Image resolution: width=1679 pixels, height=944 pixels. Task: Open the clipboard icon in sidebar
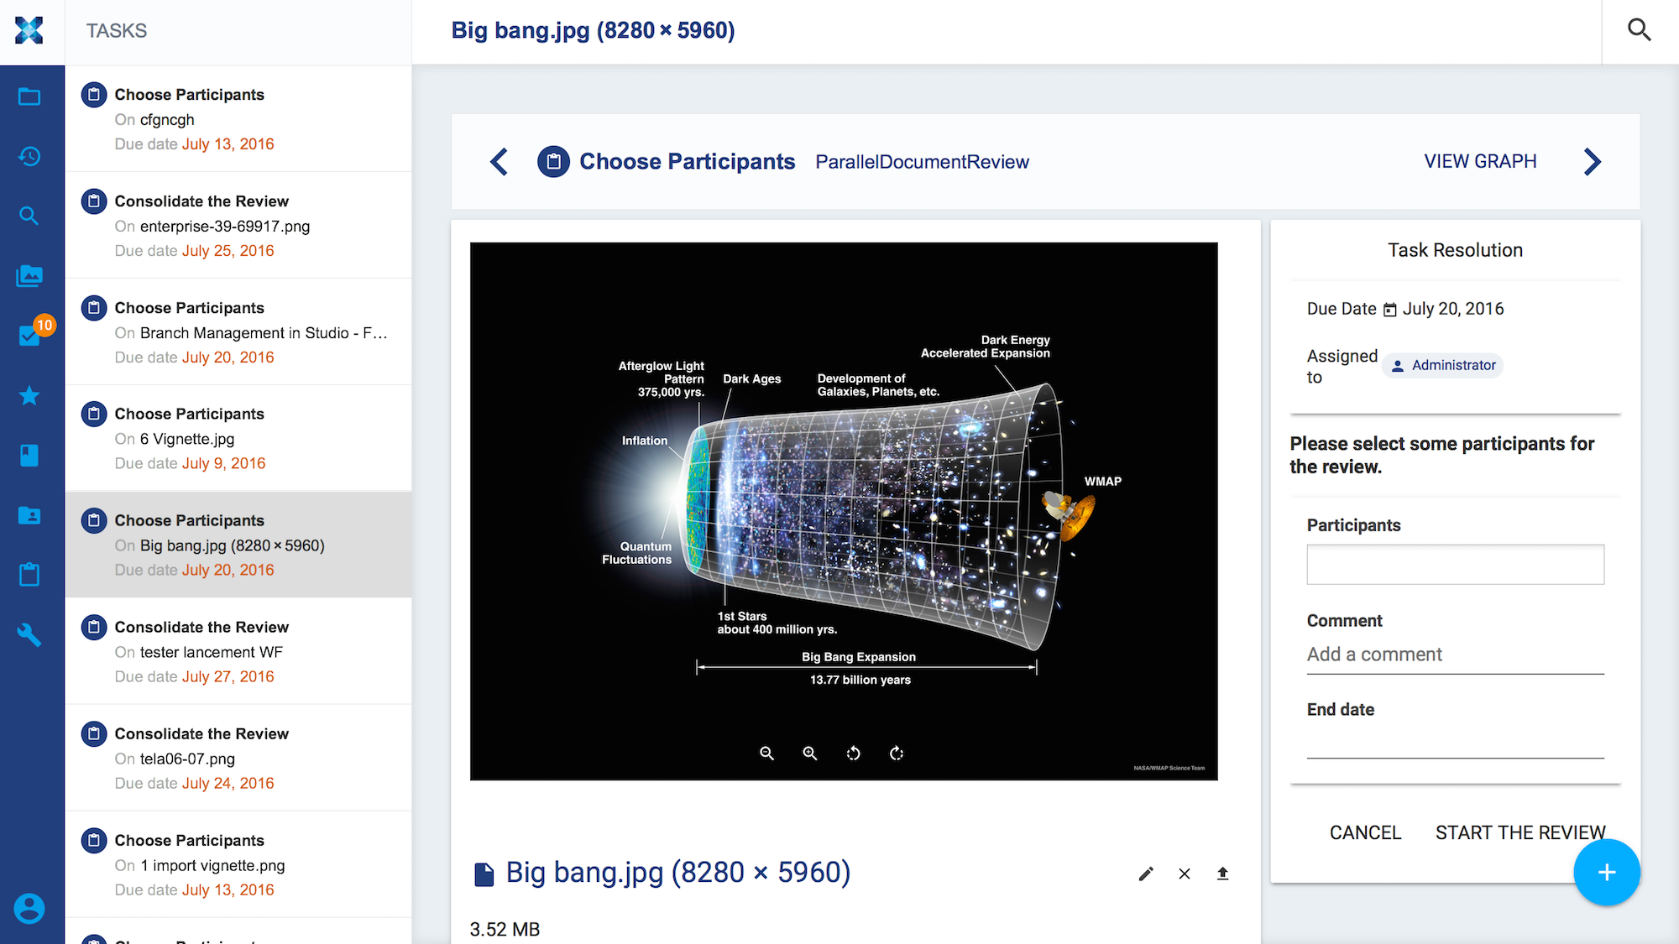(29, 575)
